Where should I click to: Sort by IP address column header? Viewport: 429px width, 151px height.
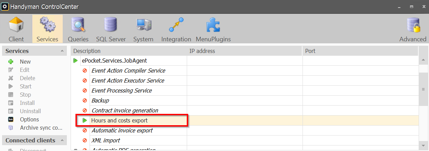[x=245, y=51]
